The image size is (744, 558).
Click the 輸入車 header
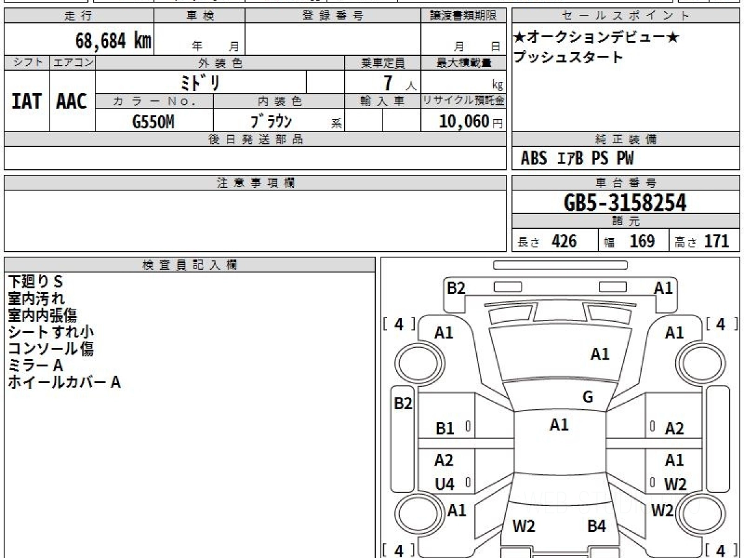pyautogui.click(x=383, y=101)
